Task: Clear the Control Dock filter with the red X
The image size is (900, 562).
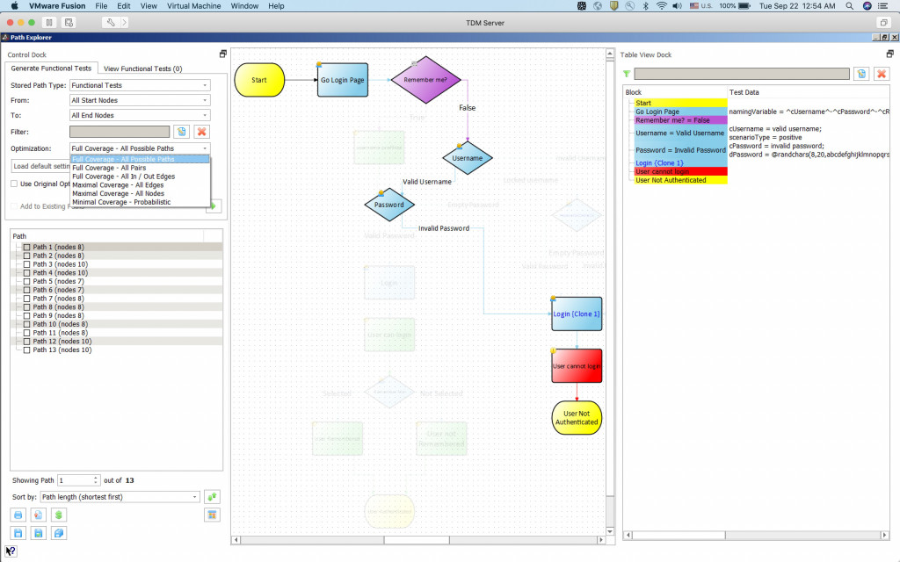Action: point(201,132)
